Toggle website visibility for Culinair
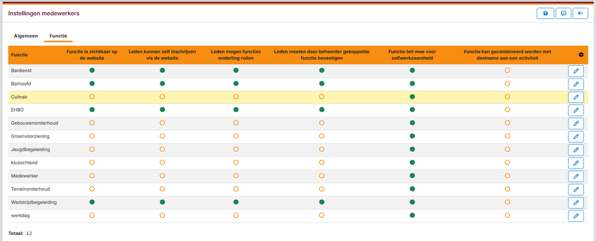The width and height of the screenshot is (596, 241). point(92,96)
